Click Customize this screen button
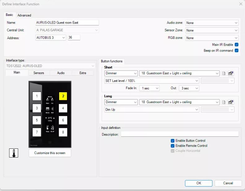Image resolution: width=245 pixels, height=191 pixels. (x=50, y=153)
